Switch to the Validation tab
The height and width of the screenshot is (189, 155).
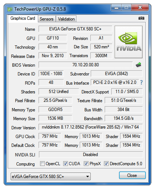(x=66, y=19)
